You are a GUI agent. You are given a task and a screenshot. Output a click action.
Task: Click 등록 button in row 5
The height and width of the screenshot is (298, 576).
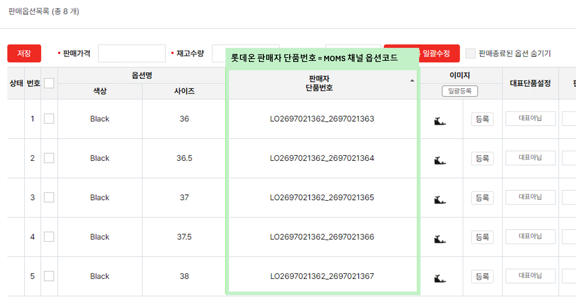coord(482,276)
